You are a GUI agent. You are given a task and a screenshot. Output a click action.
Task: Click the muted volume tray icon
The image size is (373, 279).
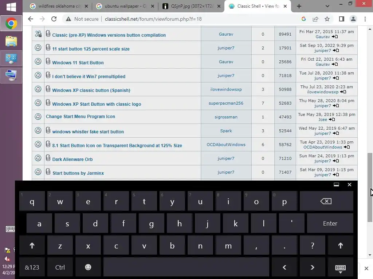pyautogui.click(x=7, y=259)
